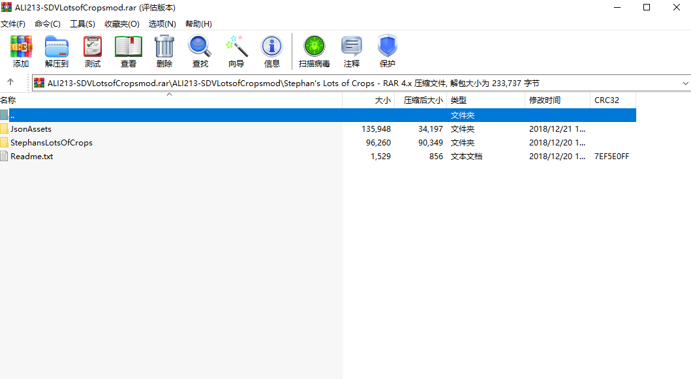Click the 保护 (Protect) shield icon
Viewport: 691px width, 379px height.
(x=388, y=51)
